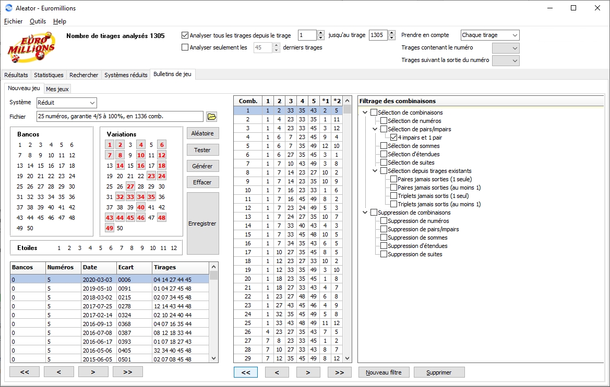This screenshot has width=610, height=387.
Task: Click the Fichier reduced system text field
Action: point(120,117)
